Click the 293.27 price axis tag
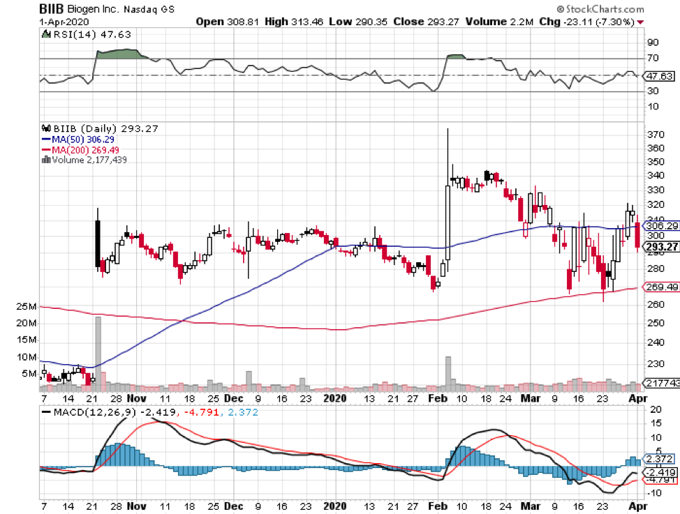 661,247
